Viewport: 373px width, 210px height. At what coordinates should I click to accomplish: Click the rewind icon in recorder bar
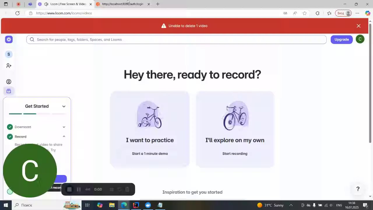[x=87, y=190]
